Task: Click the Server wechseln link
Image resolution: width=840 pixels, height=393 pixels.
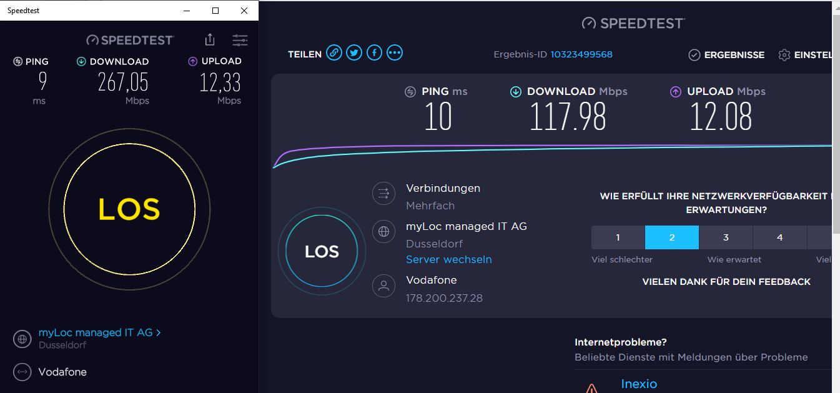Action: [x=448, y=259]
